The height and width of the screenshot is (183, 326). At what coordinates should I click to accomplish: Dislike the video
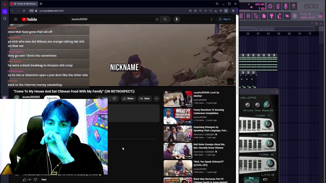click(x=114, y=99)
